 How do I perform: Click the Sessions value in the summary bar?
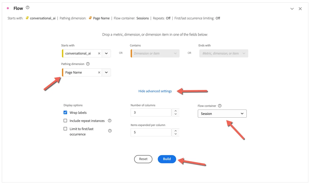[142, 18]
